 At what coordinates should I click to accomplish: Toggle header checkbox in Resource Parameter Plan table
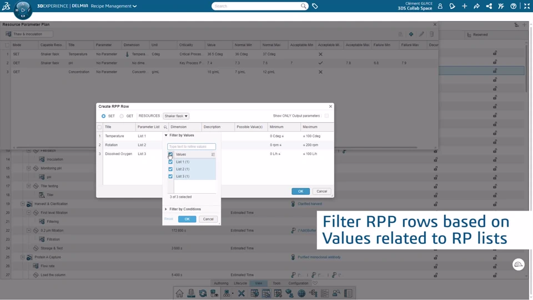coord(7,45)
